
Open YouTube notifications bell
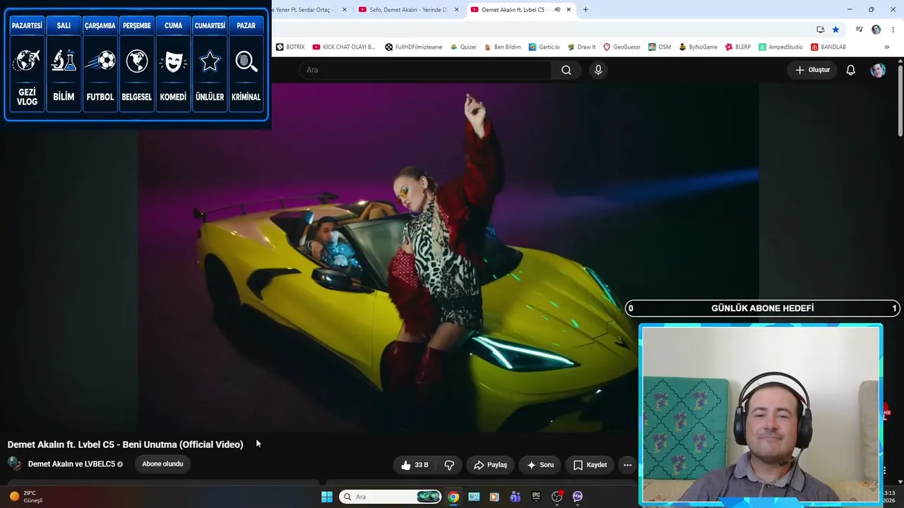(851, 70)
